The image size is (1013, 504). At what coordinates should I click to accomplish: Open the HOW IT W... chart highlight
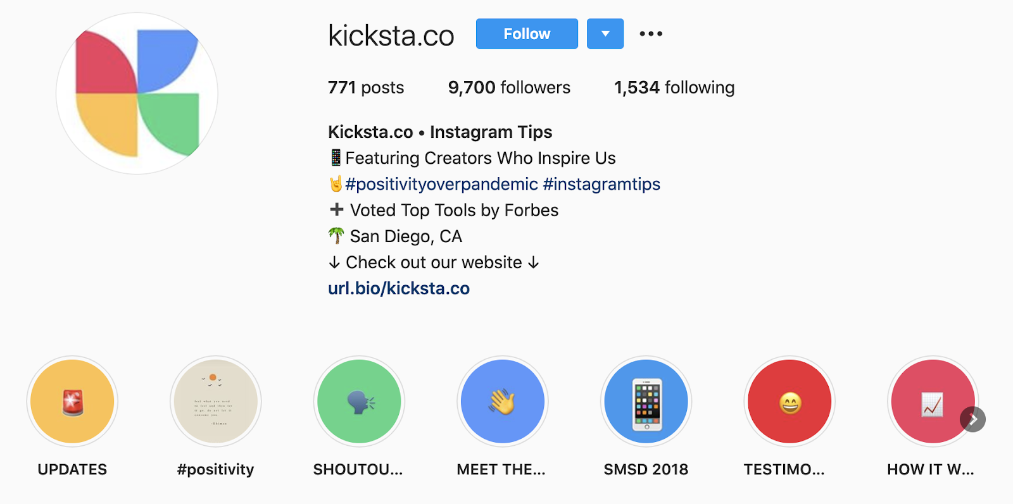click(x=932, y=402)
